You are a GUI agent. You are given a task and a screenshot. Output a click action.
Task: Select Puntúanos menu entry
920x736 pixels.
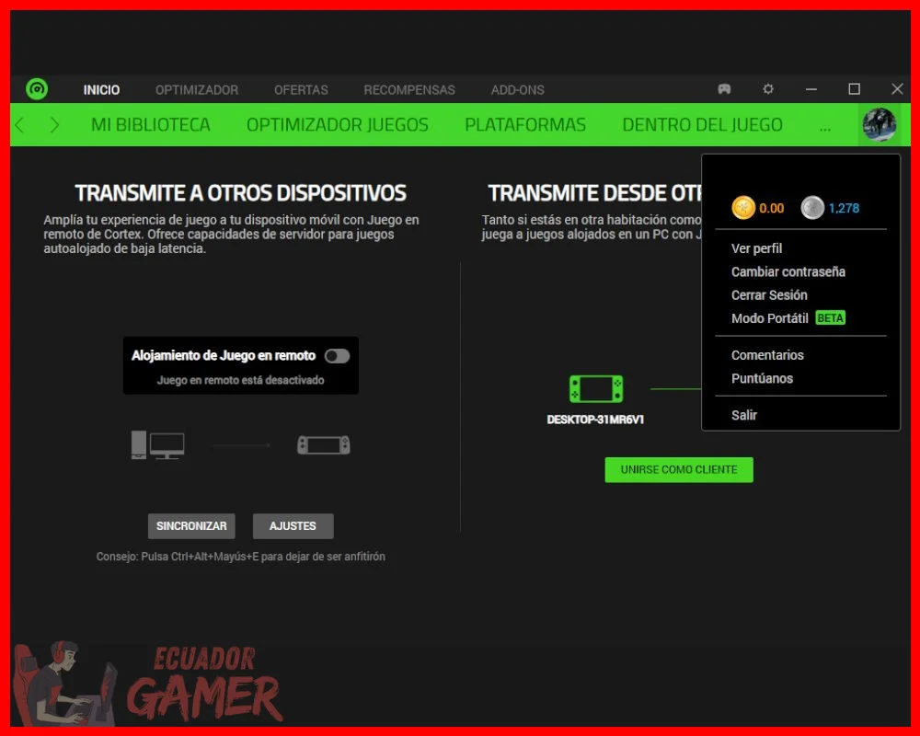[762, 378]
